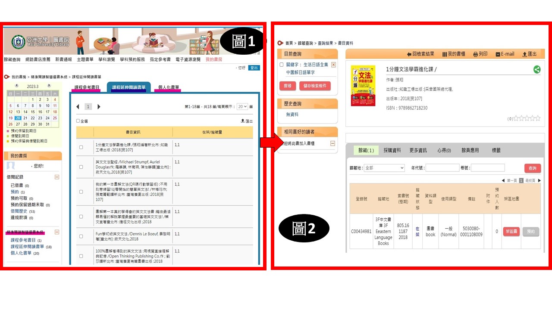Remove the 生活日語全集 keyword with the X icon

[333, 65]
